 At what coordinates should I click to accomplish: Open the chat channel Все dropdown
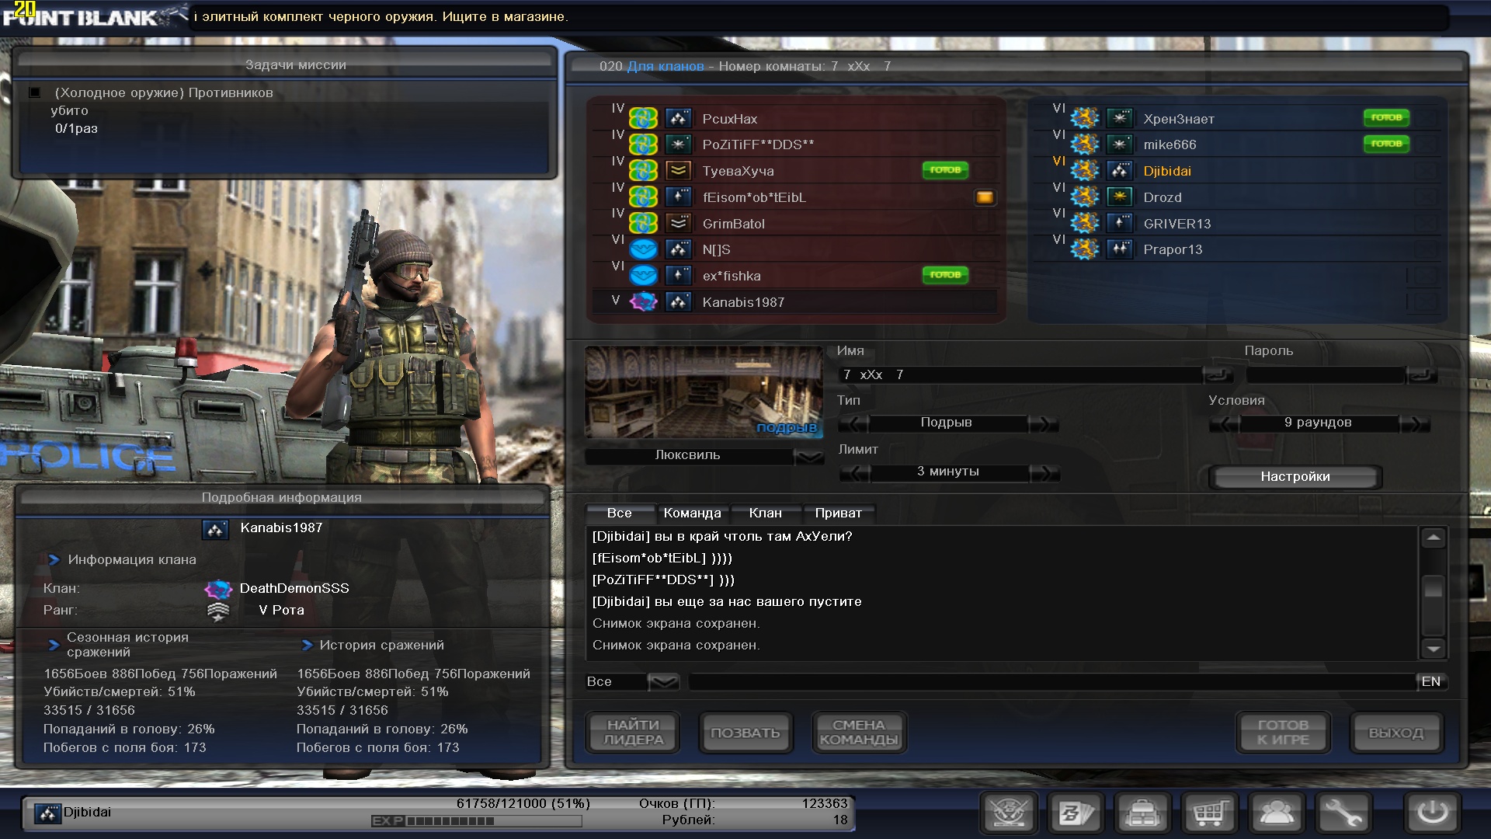coord(663,682)
